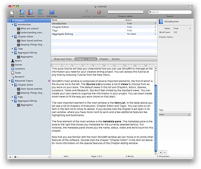201x169 pixels.
Task: Click in the Search field
Action: [170, 12]
